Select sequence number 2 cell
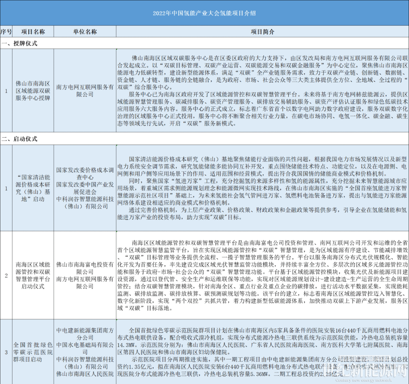 point(6,275)
